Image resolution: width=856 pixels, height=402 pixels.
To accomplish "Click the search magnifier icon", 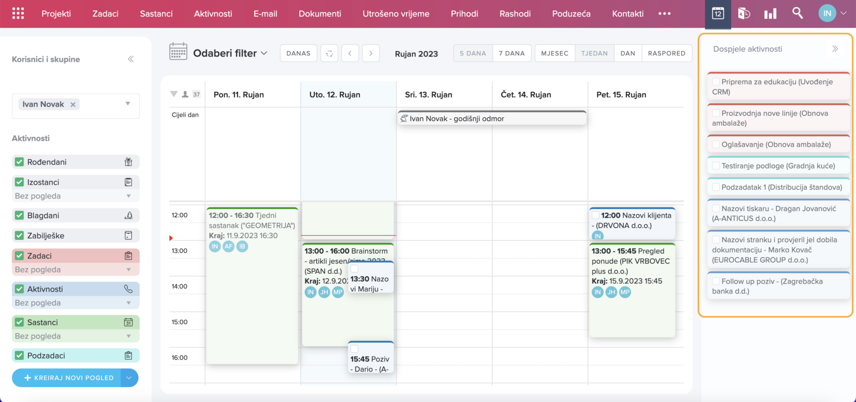I will point(798,13).
